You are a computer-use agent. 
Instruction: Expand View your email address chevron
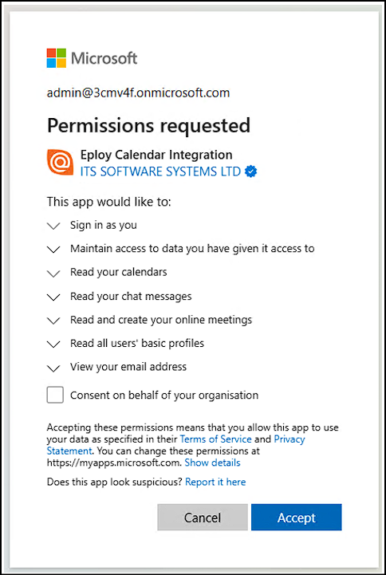coord(54,368)
